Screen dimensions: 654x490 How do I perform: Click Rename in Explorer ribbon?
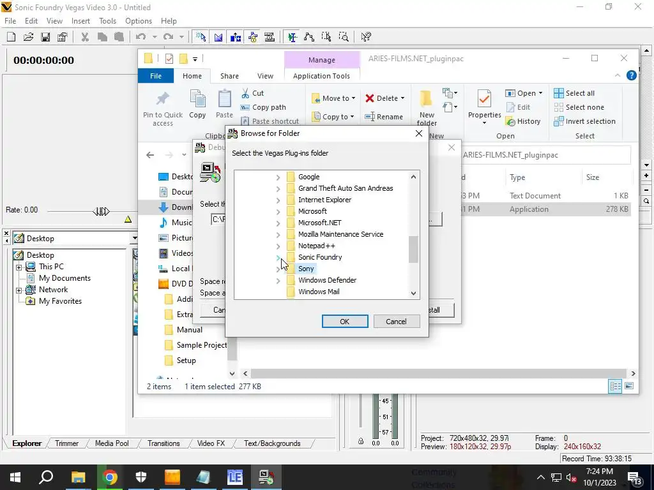384,117
